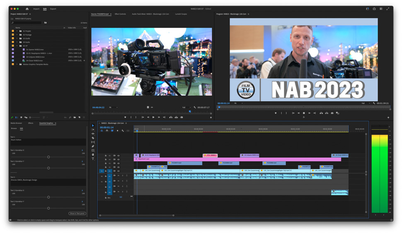
Task: Expand Motion Graphics Template Media bin
Action: [x=17, y=64]
